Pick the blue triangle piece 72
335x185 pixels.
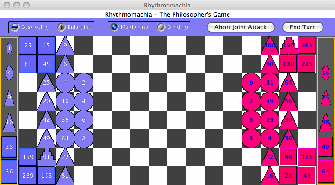pyautogui.click(x=65, y=157)
